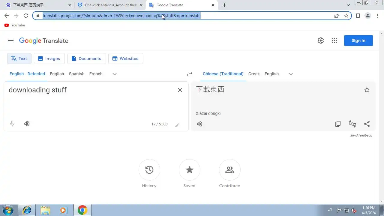Screen dimensions: 384x216
Task: Click the Xiàzài dōngxī romanization
Action: 208,113
